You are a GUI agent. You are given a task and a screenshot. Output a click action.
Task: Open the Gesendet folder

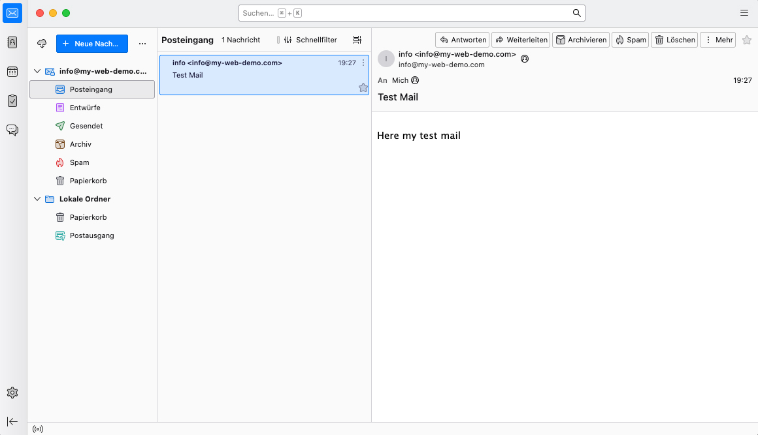92,127
